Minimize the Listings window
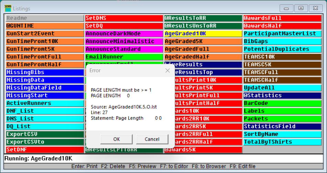327x173 pixels. tap(286, 8)
